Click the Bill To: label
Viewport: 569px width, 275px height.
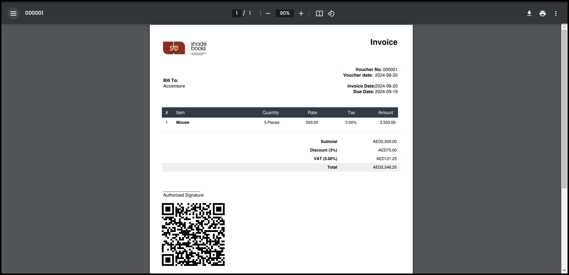click(x=171, y=80)
